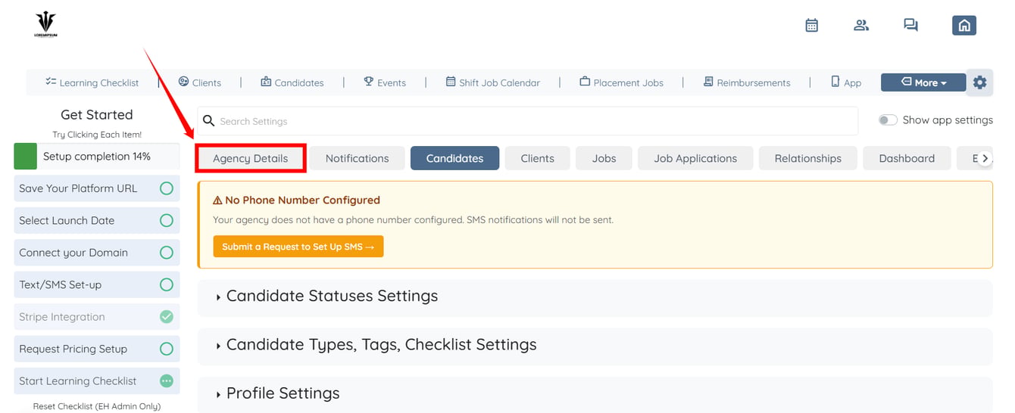Switch to Jobs tab
This screenshot has height=413, width=1015.
click(604, 158)
